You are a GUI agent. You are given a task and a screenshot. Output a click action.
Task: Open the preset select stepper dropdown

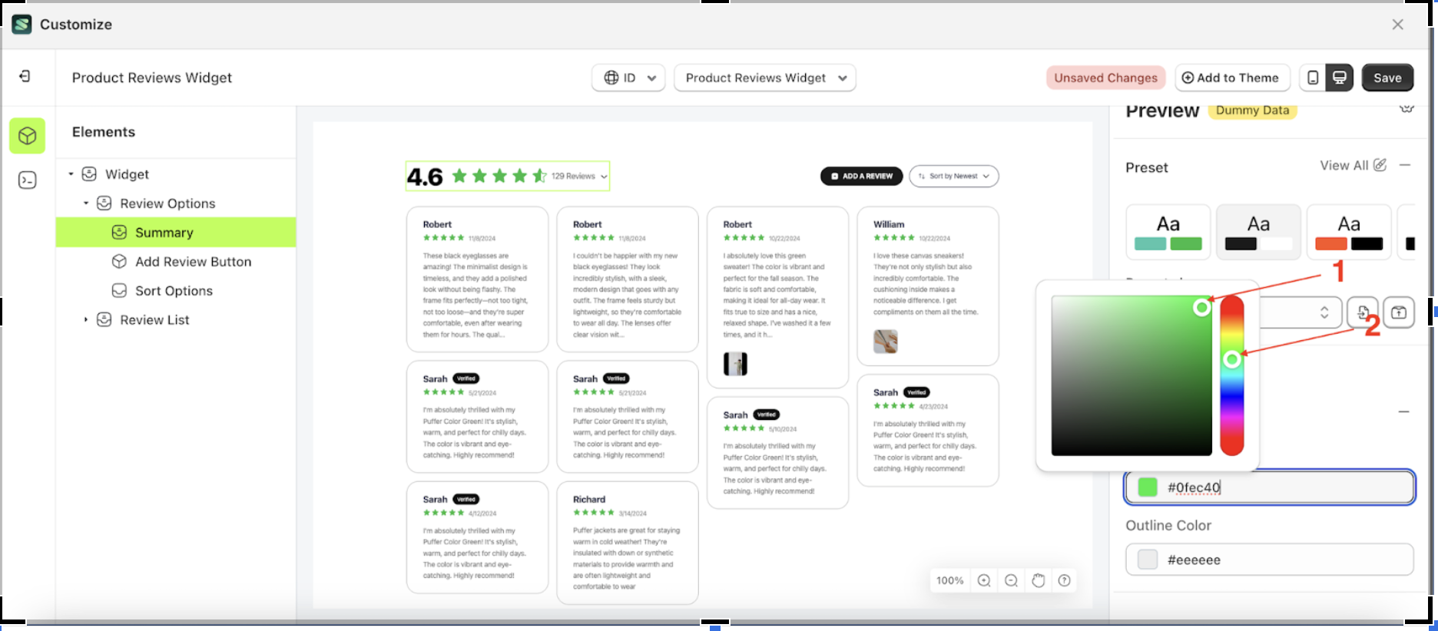click(1324, 312)
